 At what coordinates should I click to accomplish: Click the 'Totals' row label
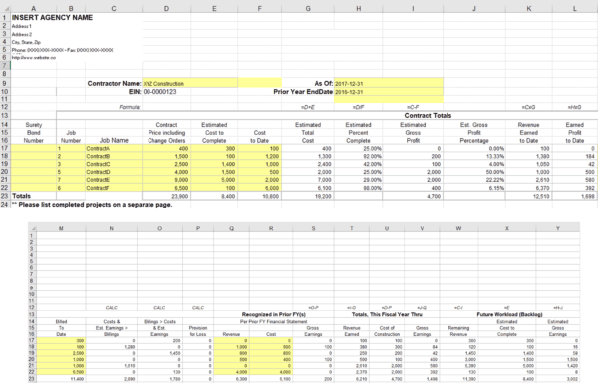21,196
